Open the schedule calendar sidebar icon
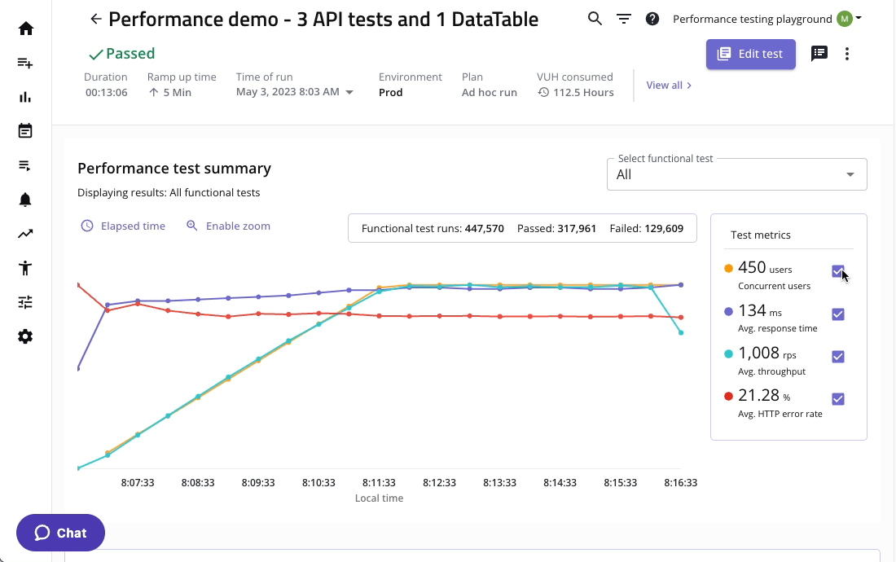Image resolution: width=896 pixels, height=562 pixels. 25,131
